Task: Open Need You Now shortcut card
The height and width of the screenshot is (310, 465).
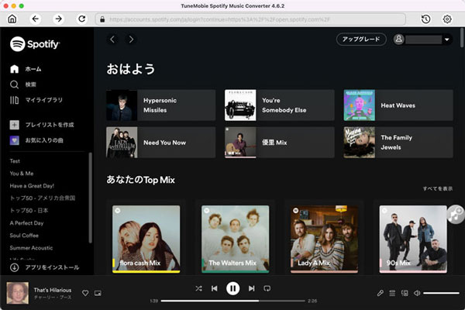Action: [160, 143]
